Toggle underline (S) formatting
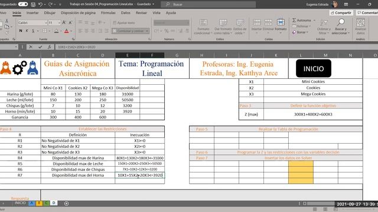 point(33,31)
